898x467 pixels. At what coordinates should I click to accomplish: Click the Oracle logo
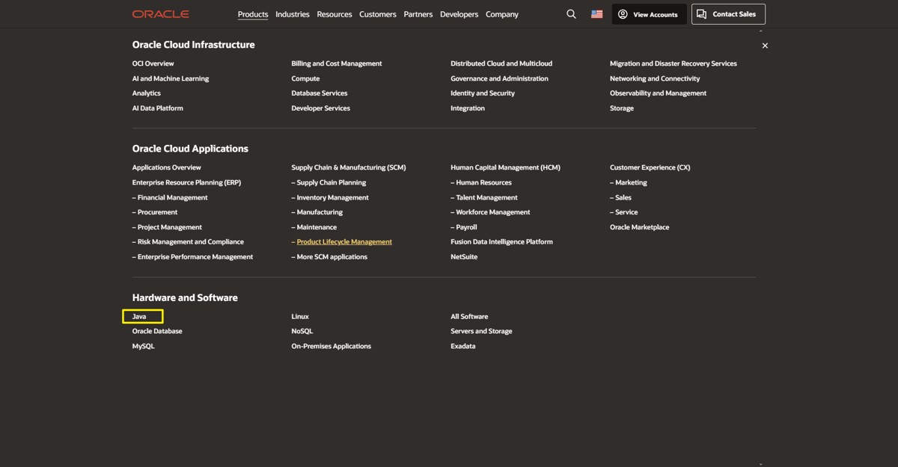[160, 14]
